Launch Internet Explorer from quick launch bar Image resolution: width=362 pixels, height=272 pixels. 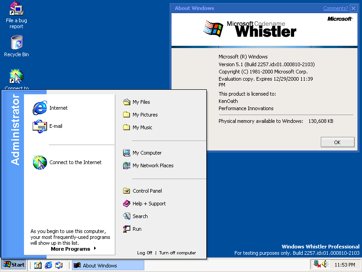(48, 265)
